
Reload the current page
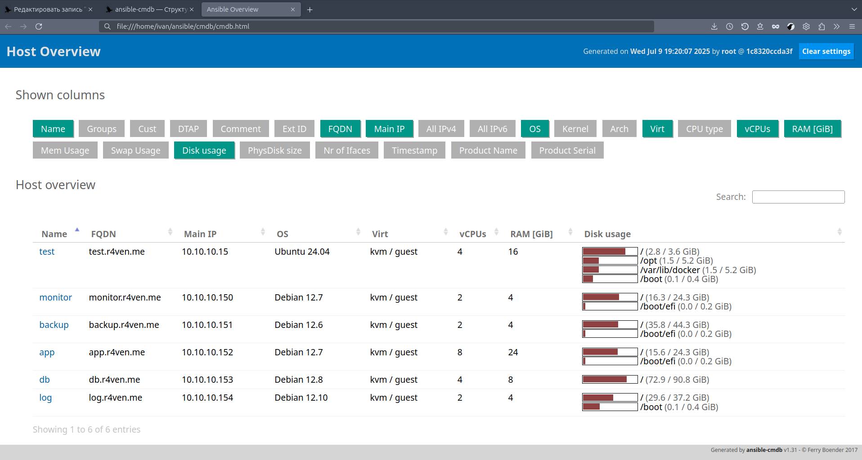click(39, 27)
